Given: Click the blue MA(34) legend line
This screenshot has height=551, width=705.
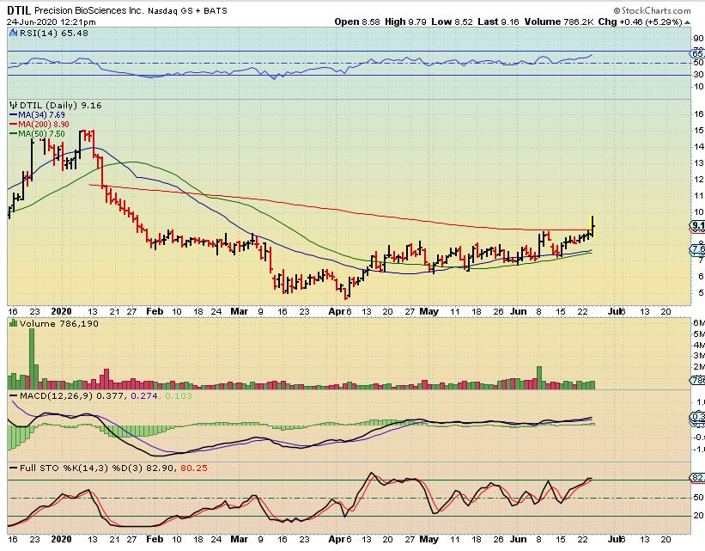Looking at the screenshot, I should click(x=14, y=115).
